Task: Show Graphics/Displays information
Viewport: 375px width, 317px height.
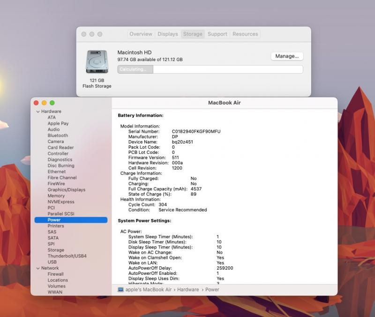Action: [x=67, y=190]
